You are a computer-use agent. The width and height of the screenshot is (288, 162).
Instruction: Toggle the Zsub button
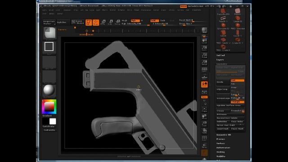coord(163,21)
